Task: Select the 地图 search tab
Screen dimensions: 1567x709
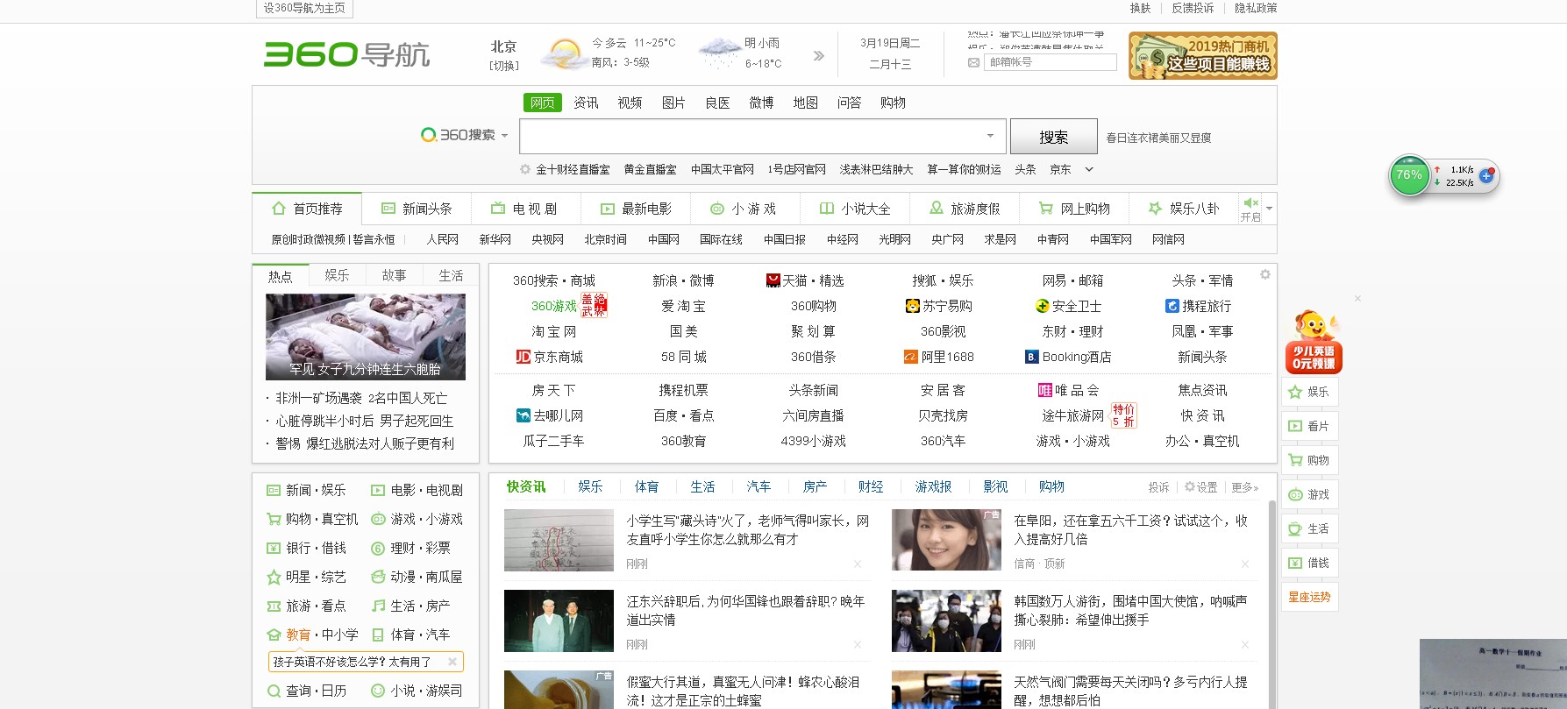Action: click(x=805, y=103)
